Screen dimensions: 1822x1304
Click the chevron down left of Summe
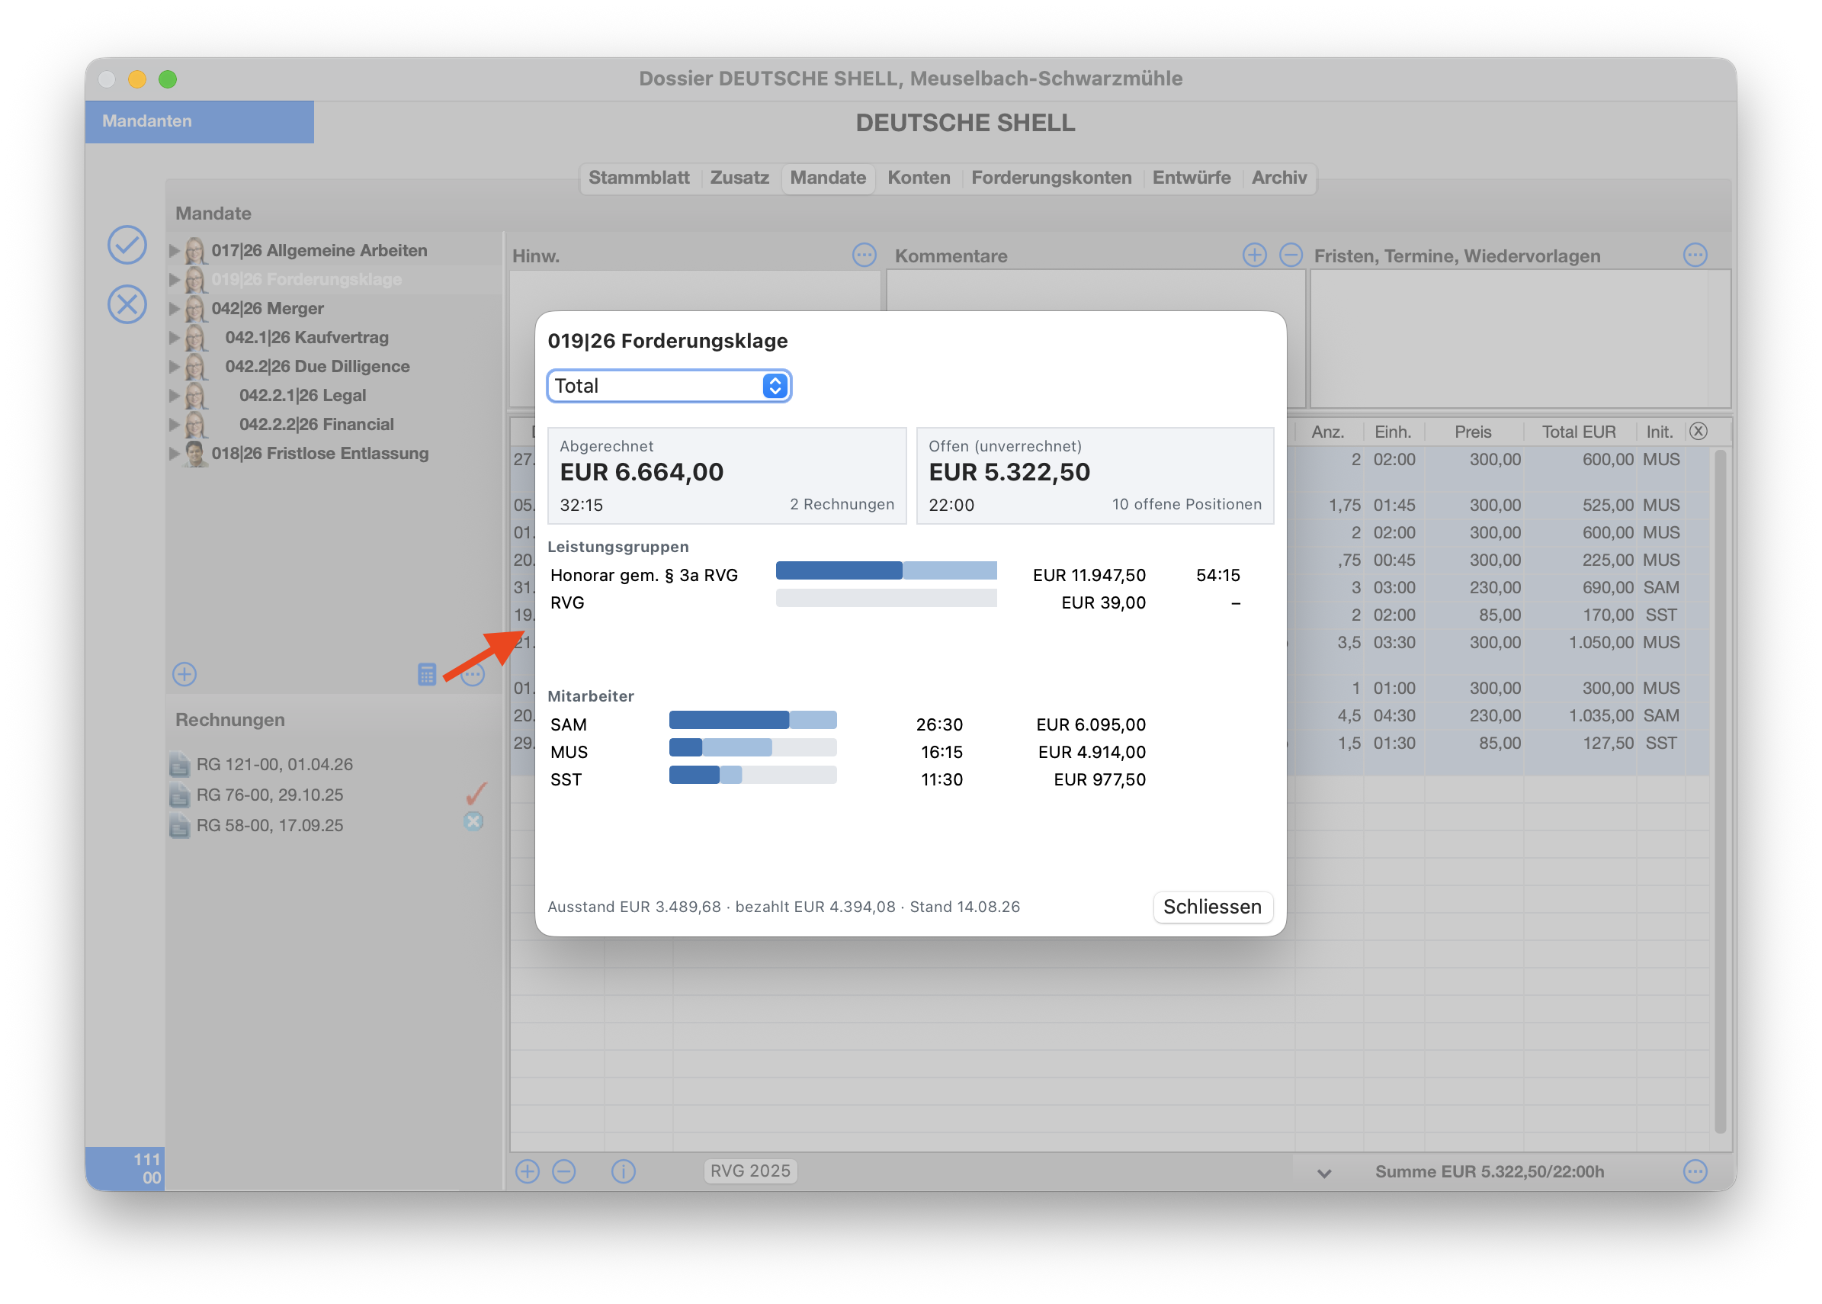[1324, 1173]
